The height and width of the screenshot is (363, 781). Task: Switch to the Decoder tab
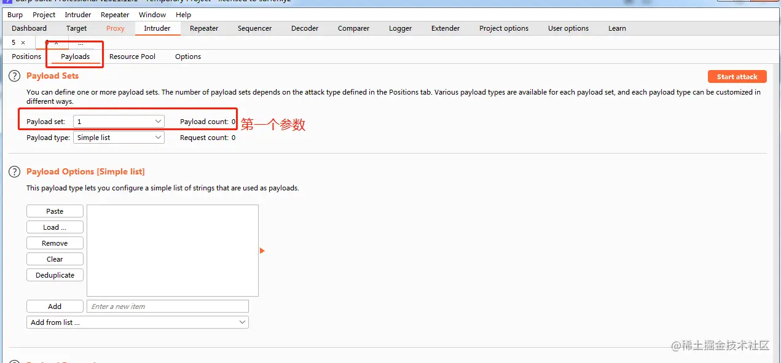(x=305, y=28)
